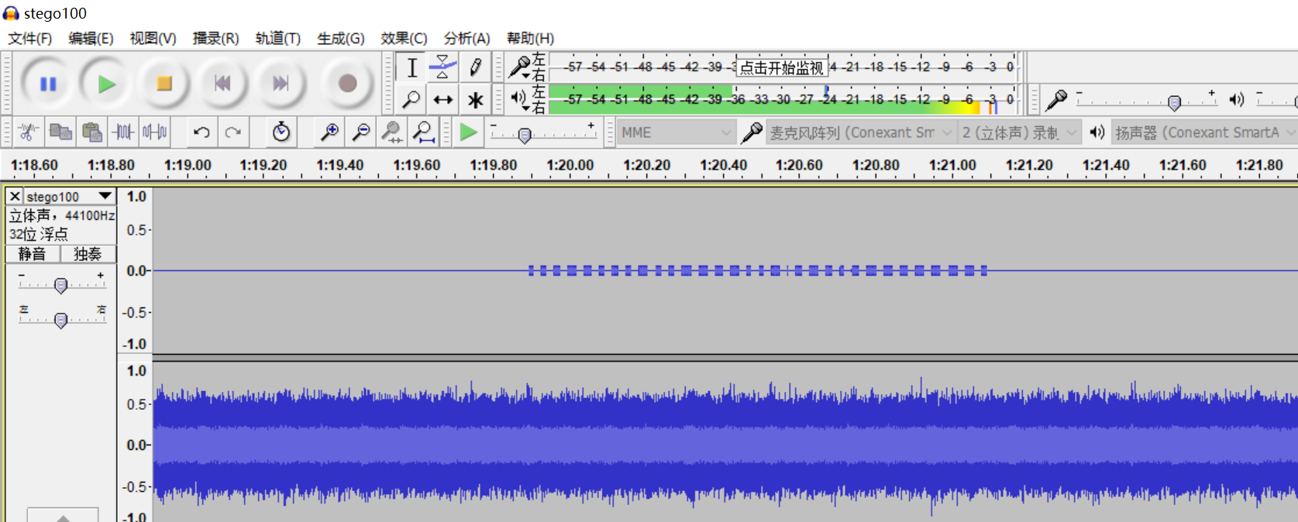Open the 分析(A) menu

tap(467, 38)
